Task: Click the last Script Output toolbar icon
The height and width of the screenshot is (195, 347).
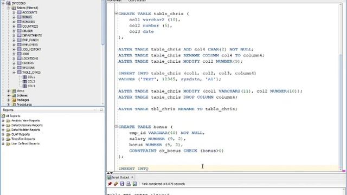Action: coord(134,184)
